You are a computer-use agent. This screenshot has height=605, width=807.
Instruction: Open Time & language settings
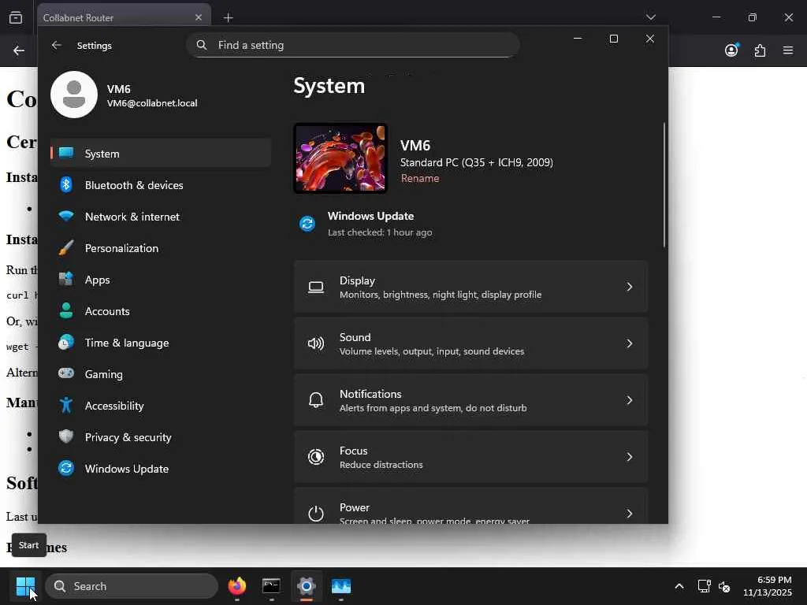(127, 343)
